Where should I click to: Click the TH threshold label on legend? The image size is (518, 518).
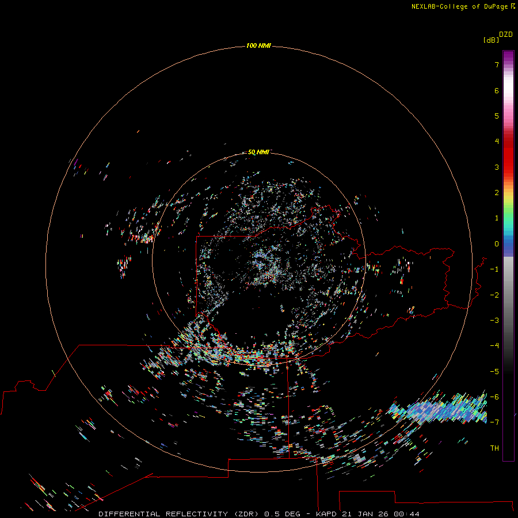[494, 448]
